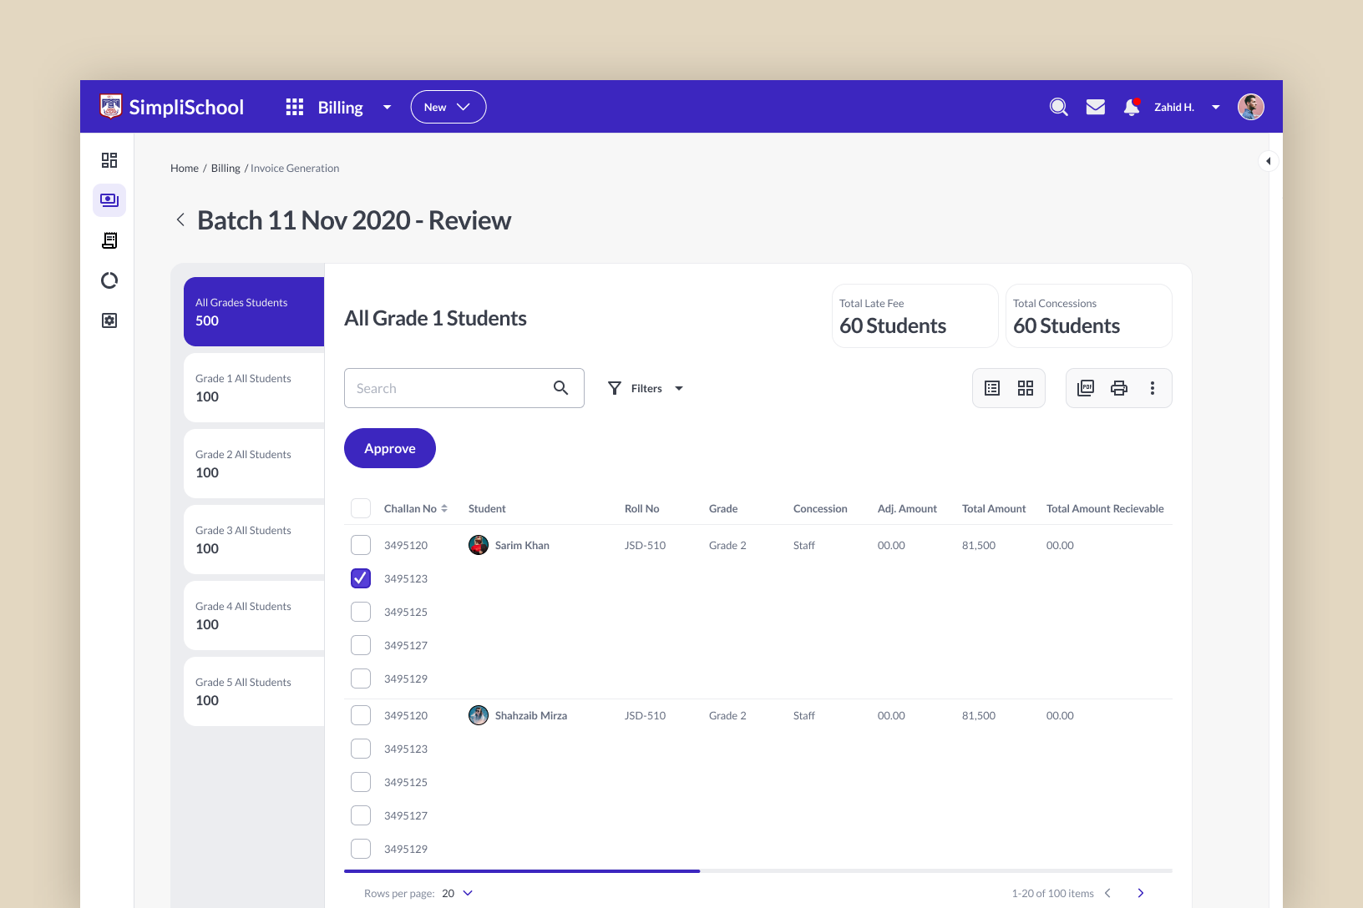Sort by the Challan No column

tap(416, 508)
